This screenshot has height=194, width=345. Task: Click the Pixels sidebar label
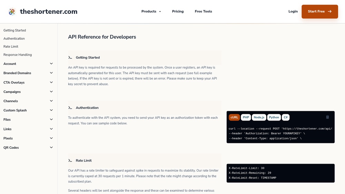8,138
